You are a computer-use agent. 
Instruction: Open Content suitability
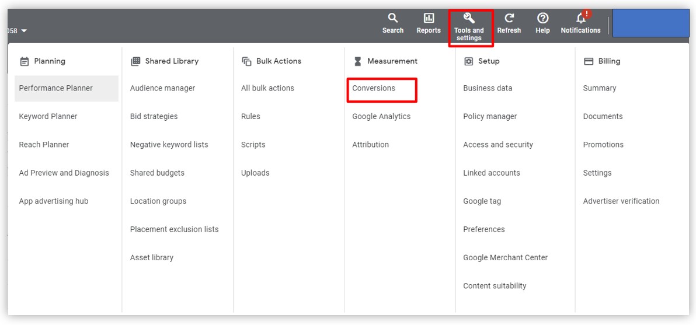tap(495, 286)
